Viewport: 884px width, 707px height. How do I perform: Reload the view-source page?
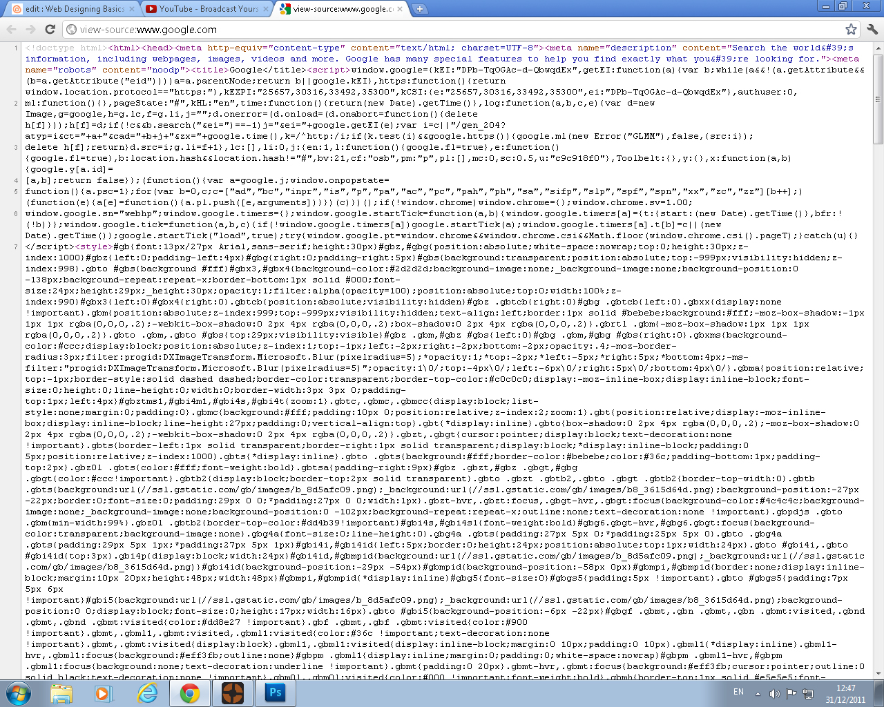(x=50, y=29)
